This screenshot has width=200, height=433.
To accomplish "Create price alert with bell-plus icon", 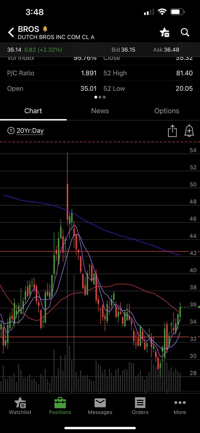I will pos(189,131).
